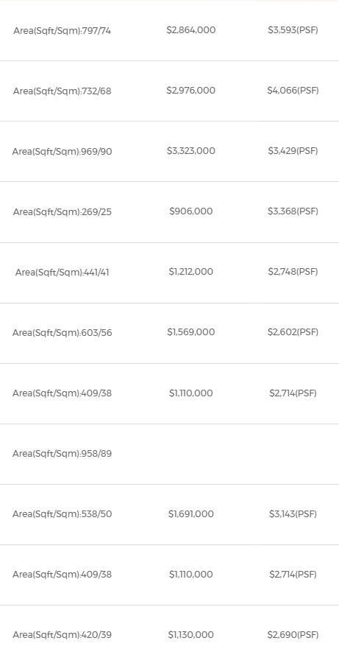Click the $1,212,000 price
Screen dimensions: 339x663
coord(190,271)
